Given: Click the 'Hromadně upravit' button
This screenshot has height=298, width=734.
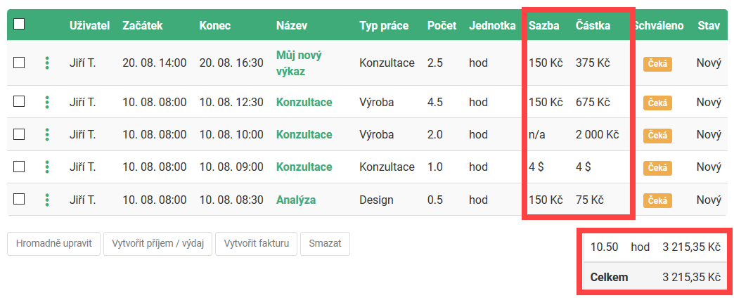Looking at the screenshot, I should pyautogui.click(x=54, y=244).
